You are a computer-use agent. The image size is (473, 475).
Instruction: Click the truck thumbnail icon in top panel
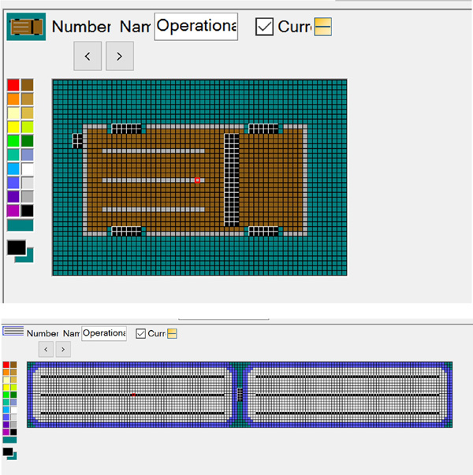pyautogui.click(x=26, y=27)
